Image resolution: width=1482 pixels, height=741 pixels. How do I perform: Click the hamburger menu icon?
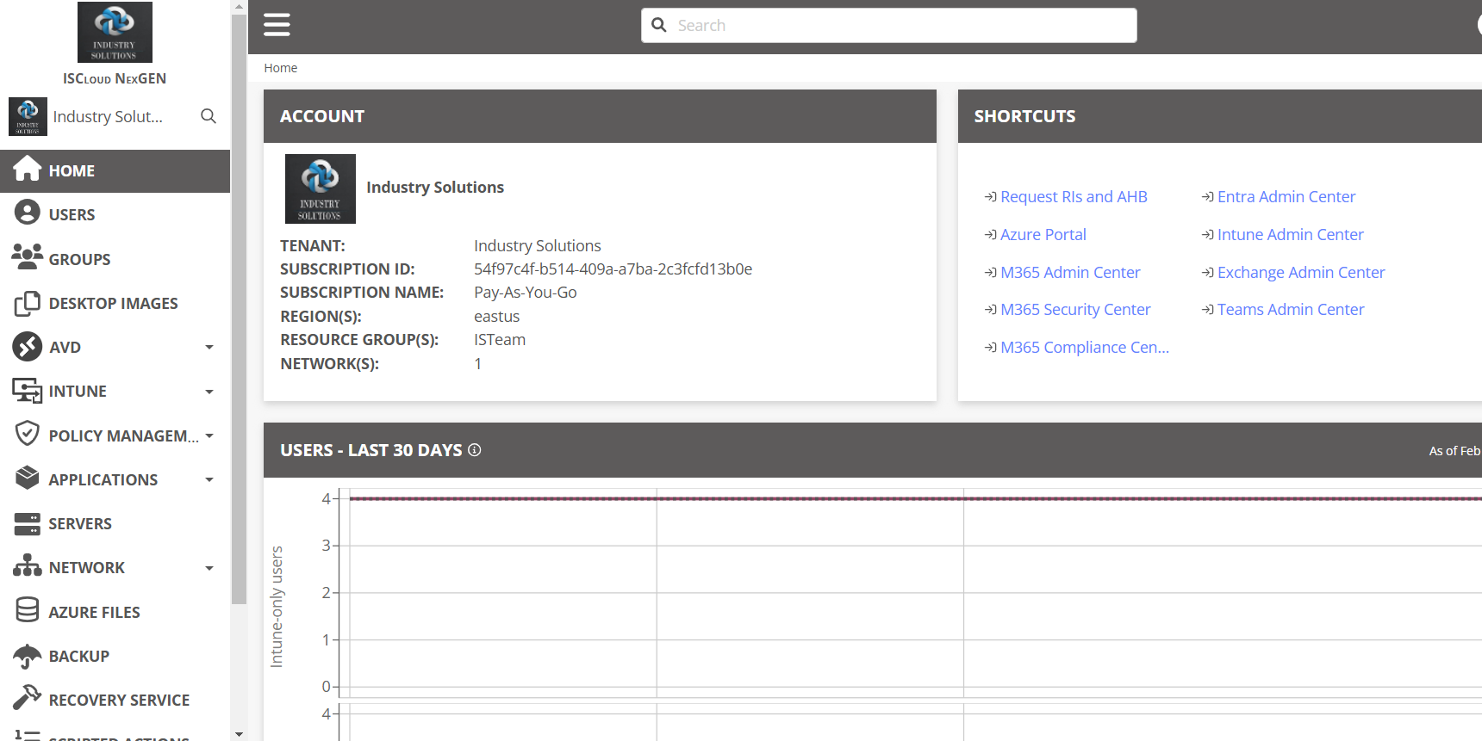pos(277,25)
